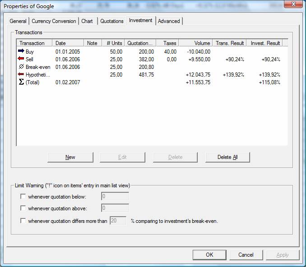
Task: Switch to the General tab
Action: point(18,21)
